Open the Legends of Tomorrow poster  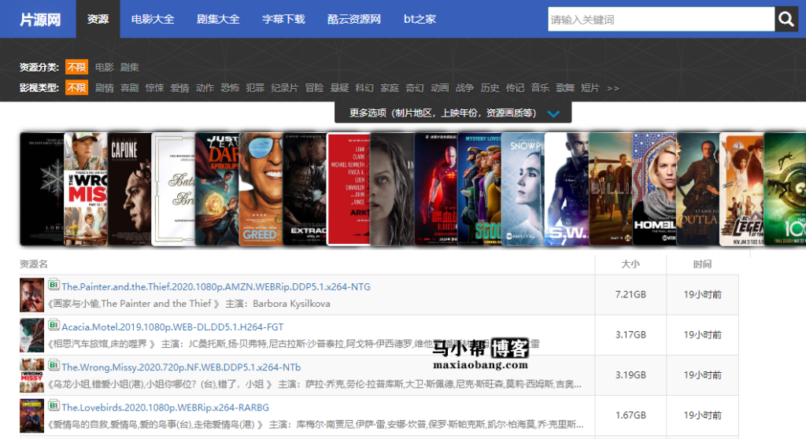tap(741, 189)
